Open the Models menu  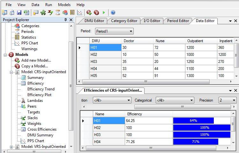pos(64,5)
